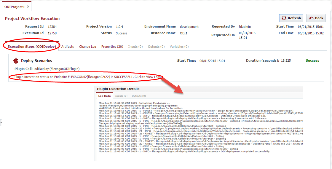The height and width of the screenshot is (169, 332).
Task: Open Outputs (0) tab in Plugin Execution Details
Action: [139, 96]
